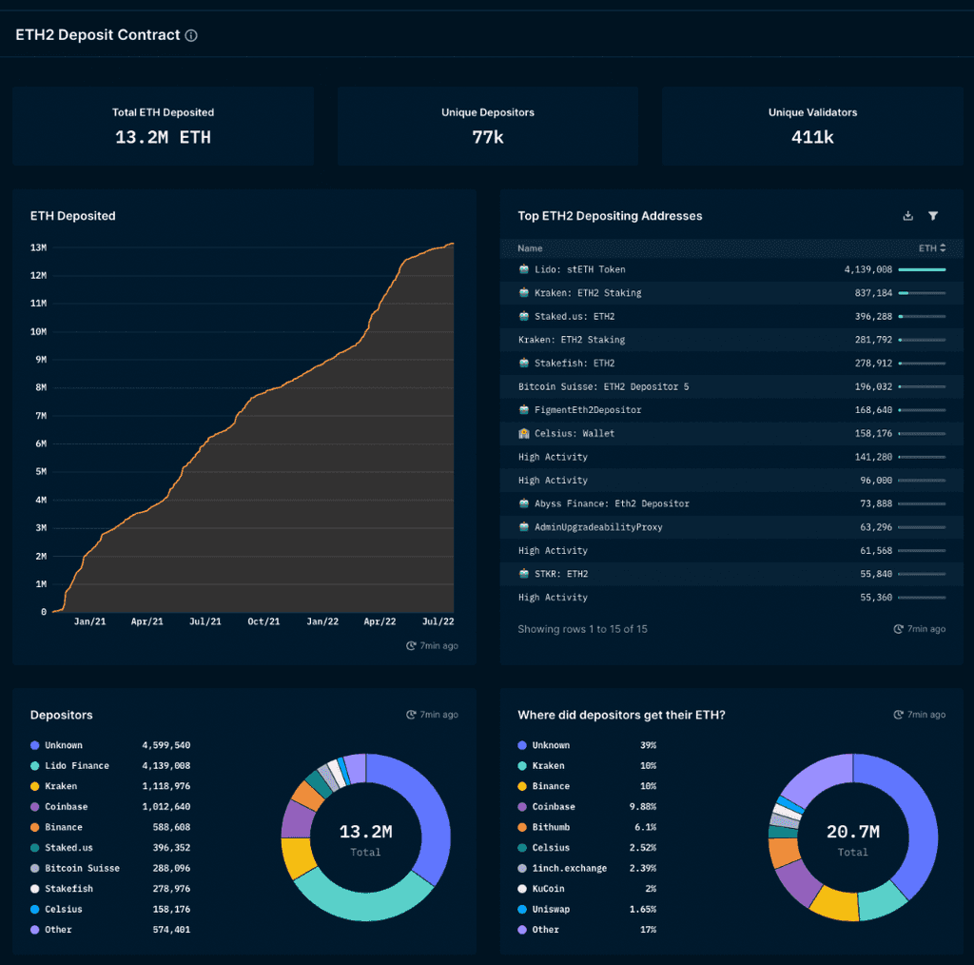The image size is (974, 965).
Task: Click the Unknown 4,599,540 depositors value
Action: click(x=166, y=745)
